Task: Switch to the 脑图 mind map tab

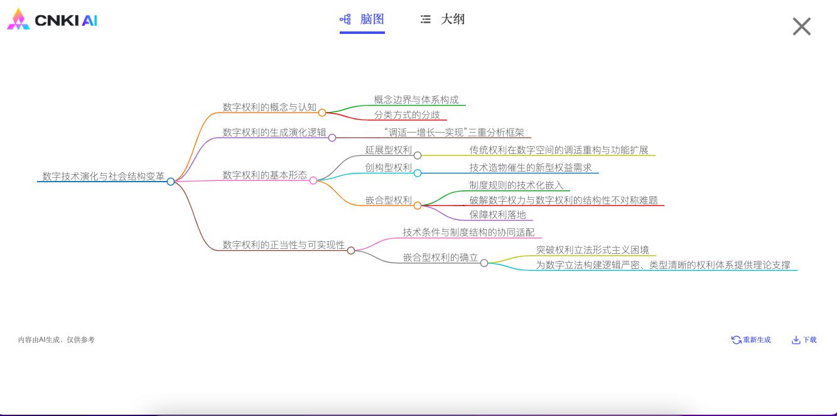Action: pyautogui.click(x=362, y=19)
